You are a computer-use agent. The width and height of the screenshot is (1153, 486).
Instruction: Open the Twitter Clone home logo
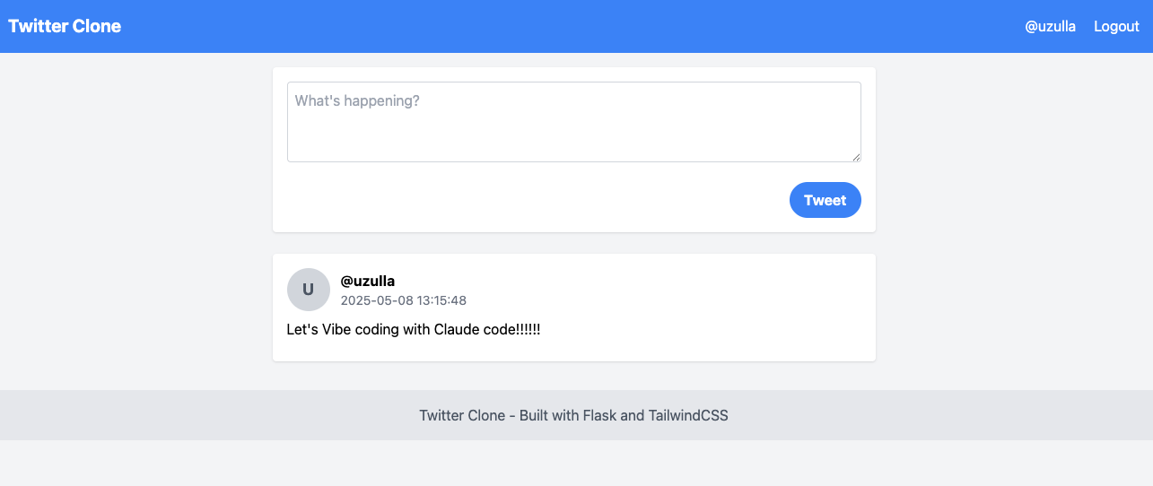tap(65, 26)
